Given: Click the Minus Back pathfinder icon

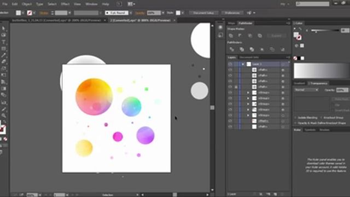Looking at the screenshot, I should (x=283, y=49).
